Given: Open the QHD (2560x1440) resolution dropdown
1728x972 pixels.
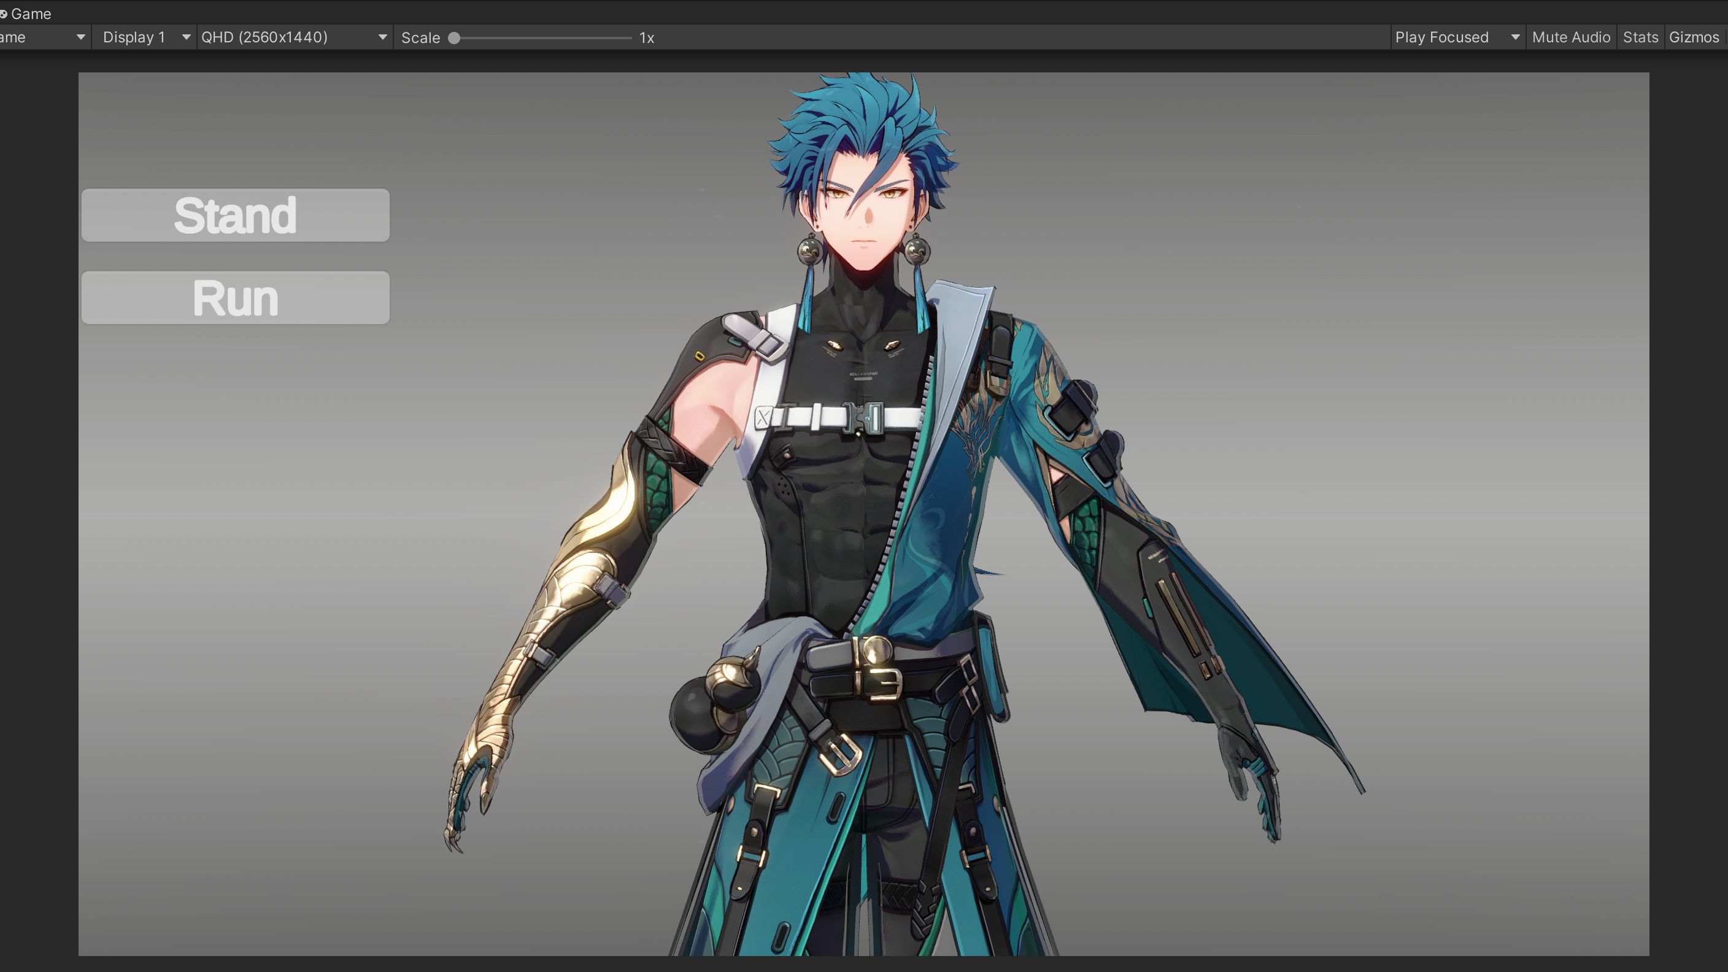Looking at the screenshot, I should tap(265, 37).
